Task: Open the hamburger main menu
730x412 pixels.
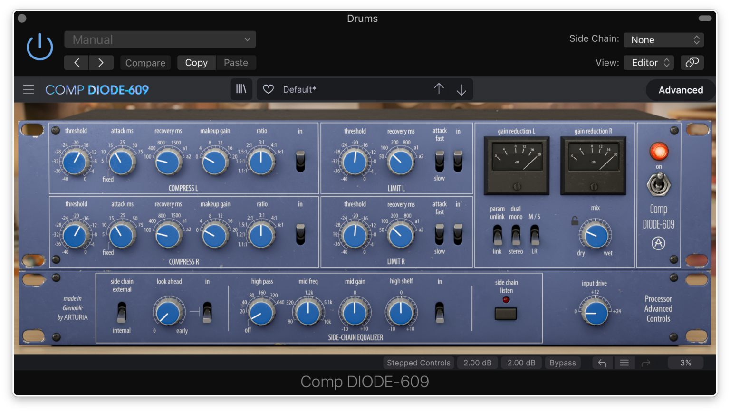Action: pyautogui.click(x=29, y=89)
